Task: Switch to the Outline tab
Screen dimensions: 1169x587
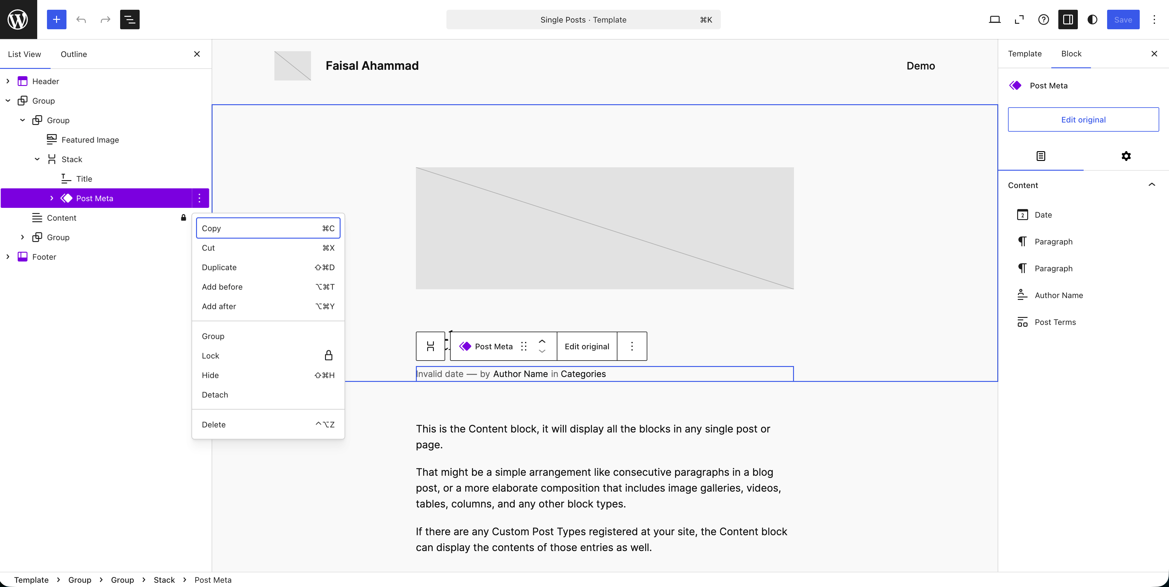Action: (73, 54)
